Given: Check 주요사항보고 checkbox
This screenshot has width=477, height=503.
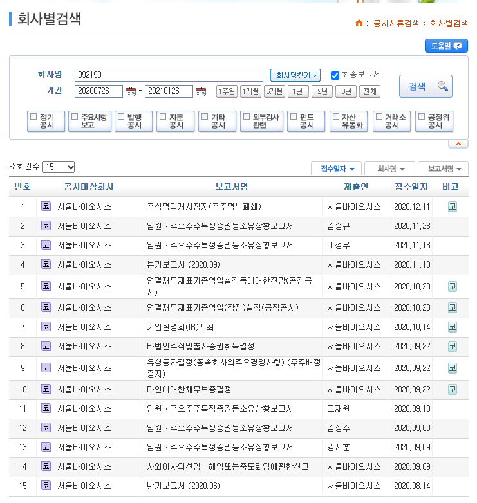Looking at the screenshot, I should click(75, 116).
